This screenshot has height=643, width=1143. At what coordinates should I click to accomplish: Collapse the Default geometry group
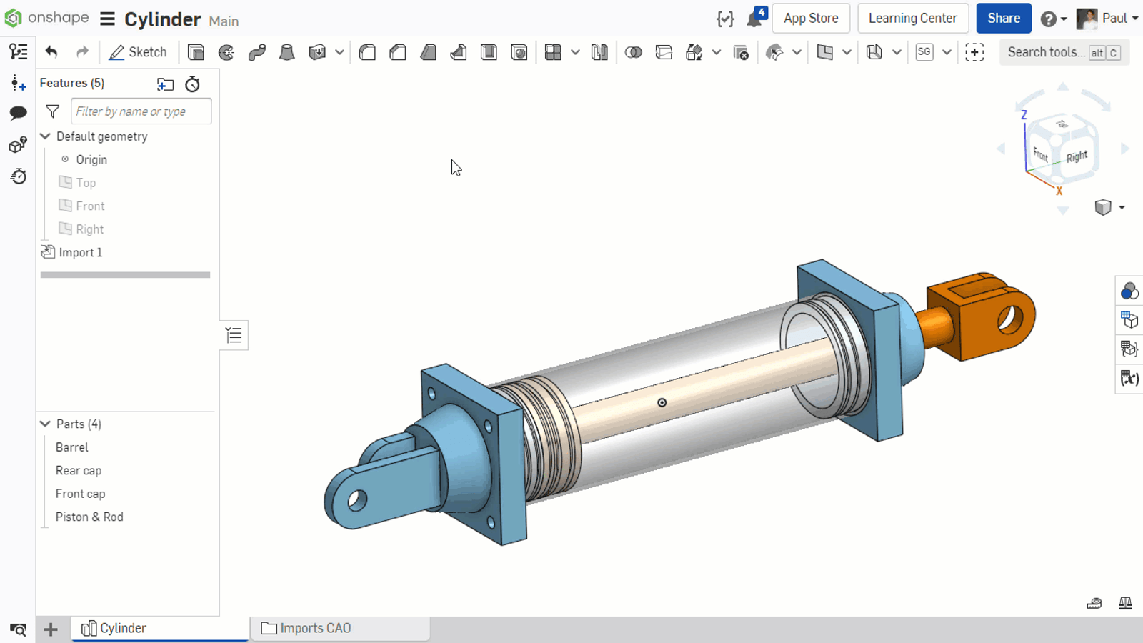pyautogui.click(x=45, y=136)
